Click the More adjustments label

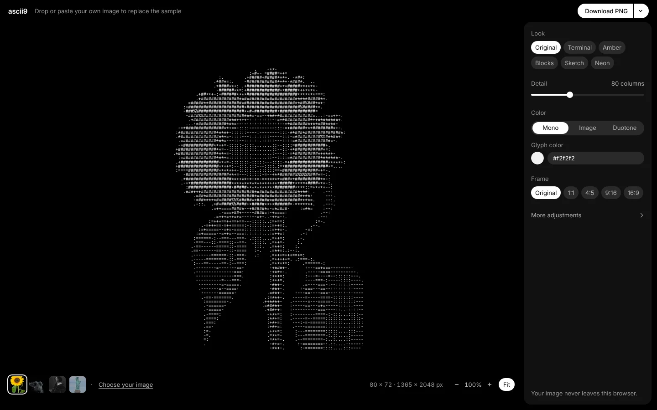[x=556, y=215]
